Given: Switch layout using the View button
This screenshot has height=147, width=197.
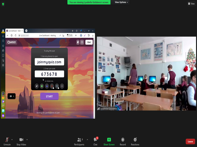Looking at the screenshot, I should point(191,4).
